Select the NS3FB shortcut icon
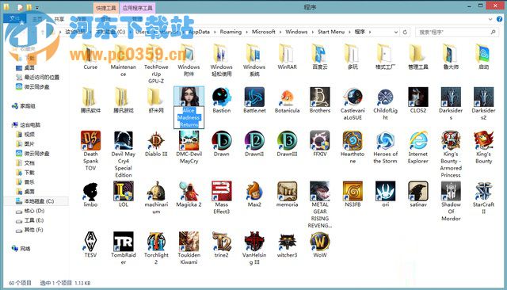507x290 pixels. point(353,191)
